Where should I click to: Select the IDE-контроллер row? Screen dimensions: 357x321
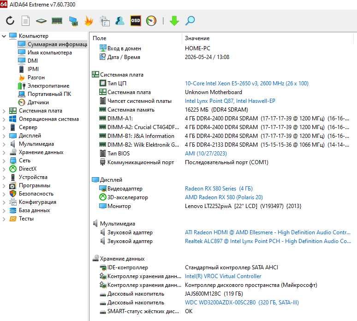189,267
